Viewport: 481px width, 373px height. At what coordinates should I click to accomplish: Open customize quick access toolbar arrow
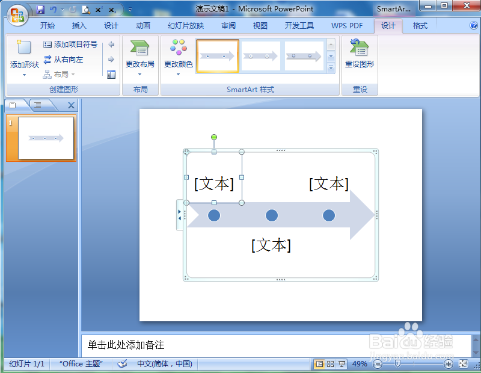click(x=130, y=10)
